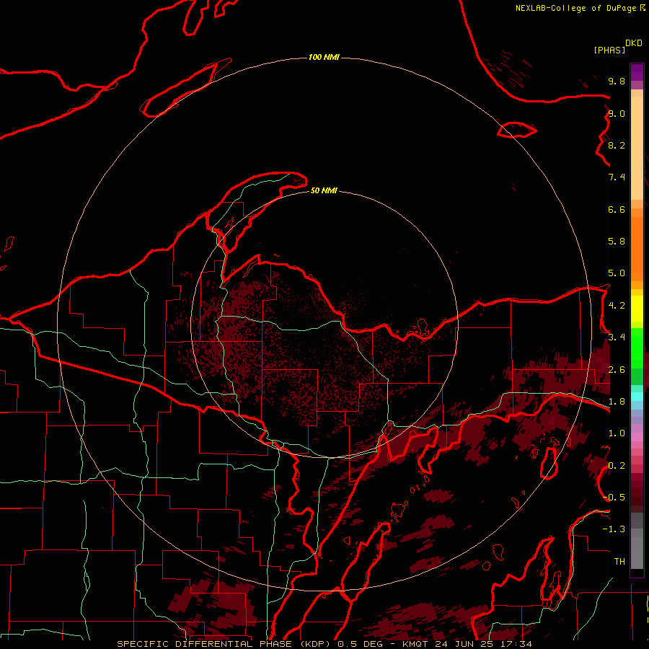The width and height of the screenshot is (649, 649).
Task: Pick the bright green color bar segment
Action: [x=637, y=348]
